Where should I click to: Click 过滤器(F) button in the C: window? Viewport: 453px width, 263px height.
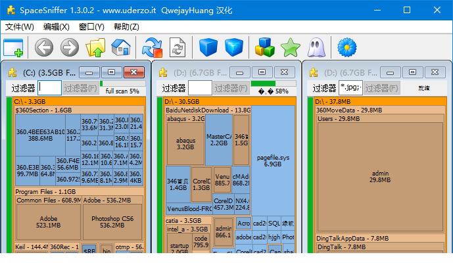(80, 88)
